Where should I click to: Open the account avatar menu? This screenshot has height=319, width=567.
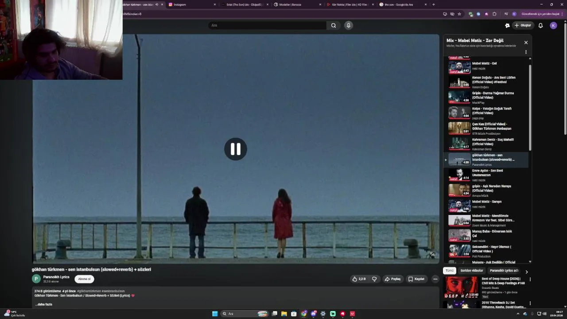click(553, 25)
